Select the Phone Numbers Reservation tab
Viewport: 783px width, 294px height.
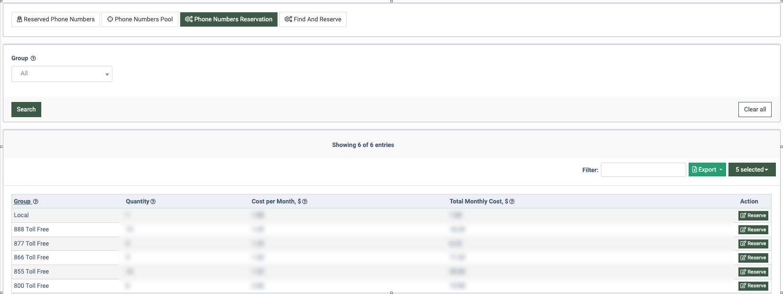229,19
